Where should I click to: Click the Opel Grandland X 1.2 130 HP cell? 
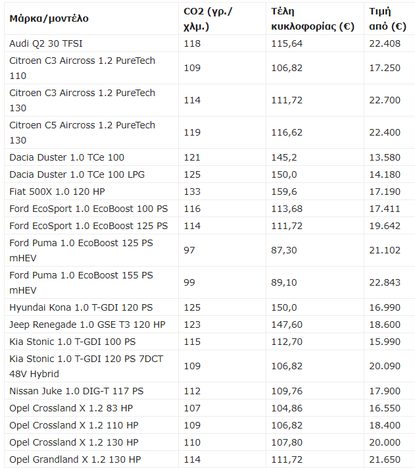tap(75, 459)
